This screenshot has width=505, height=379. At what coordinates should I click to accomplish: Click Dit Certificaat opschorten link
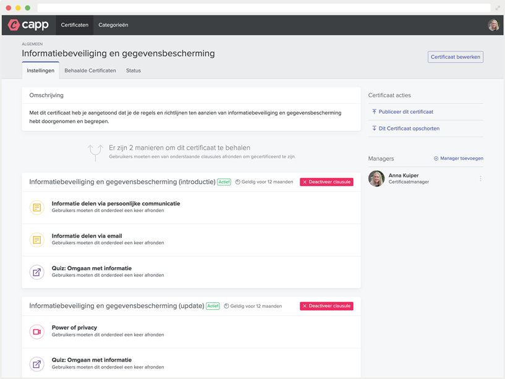point(409,129)
